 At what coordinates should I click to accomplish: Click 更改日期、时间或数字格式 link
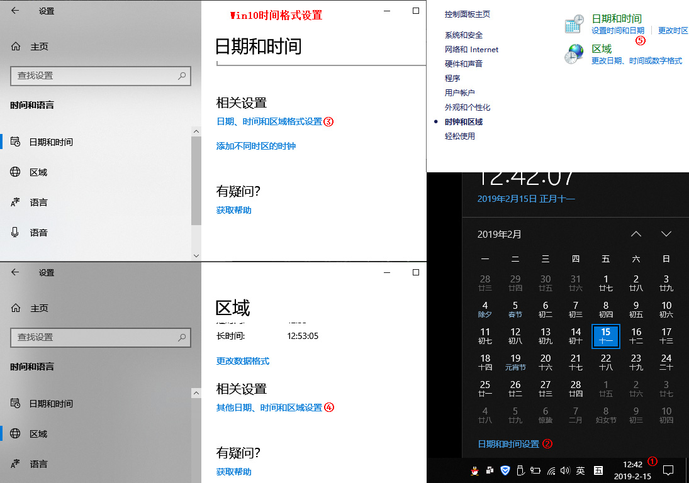tap(637, 61)
